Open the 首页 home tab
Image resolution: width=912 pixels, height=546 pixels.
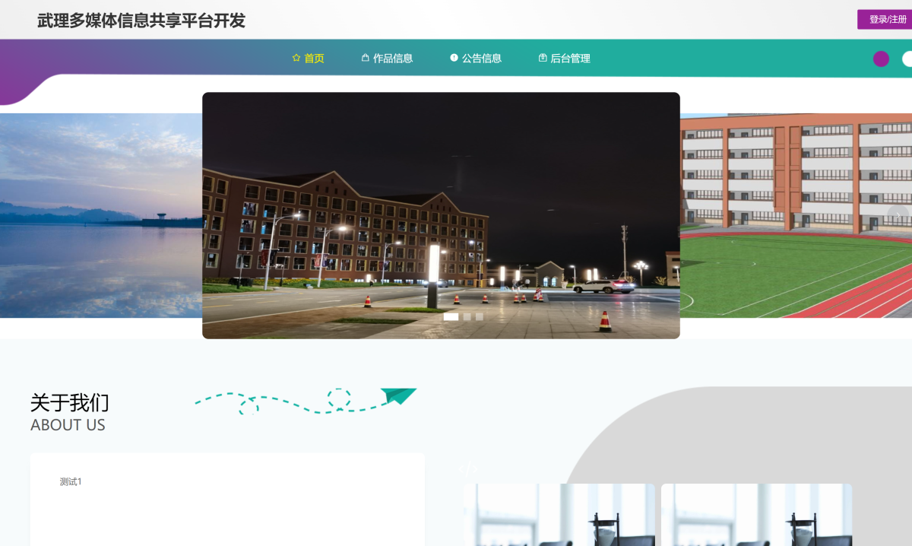click(314, 59)
